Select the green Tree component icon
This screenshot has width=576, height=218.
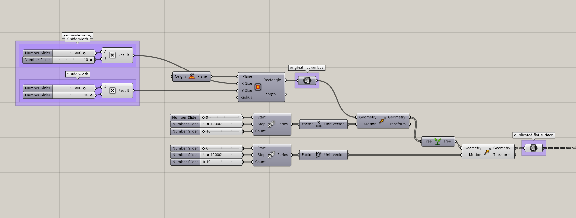[x=438, y=141]
